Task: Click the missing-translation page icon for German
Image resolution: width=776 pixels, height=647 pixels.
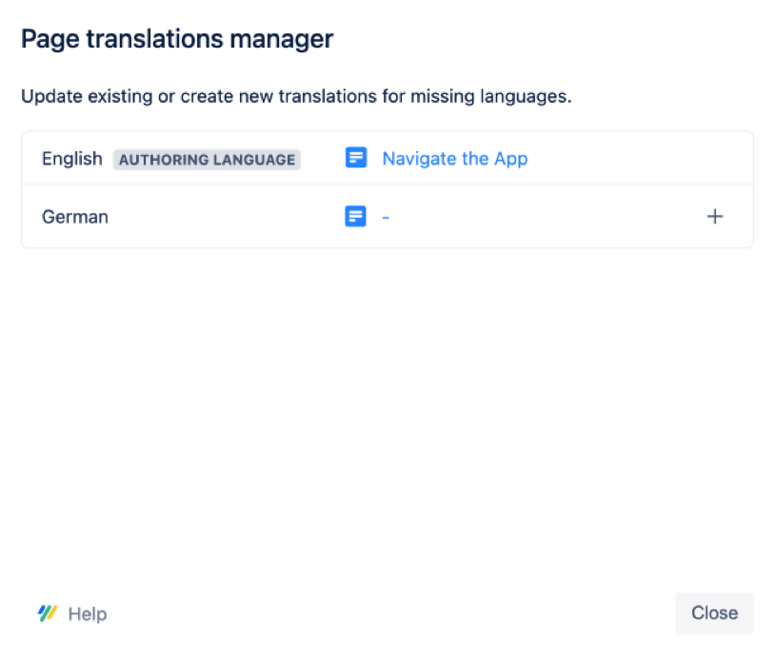Action: (x=356, y=216)
